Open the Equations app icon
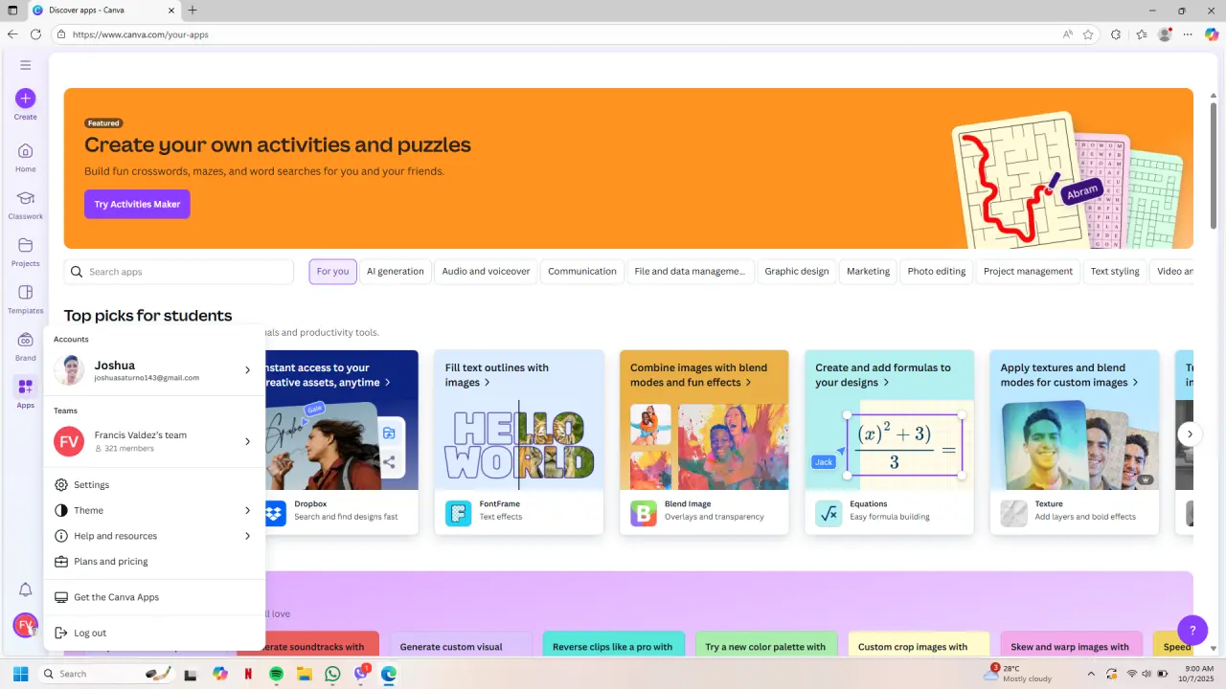 coord(829,513)
